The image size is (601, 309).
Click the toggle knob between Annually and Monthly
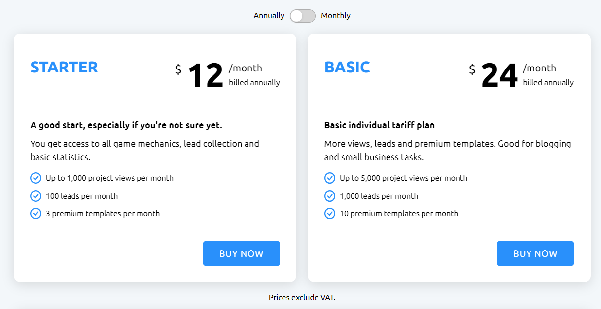pos(296,16)
